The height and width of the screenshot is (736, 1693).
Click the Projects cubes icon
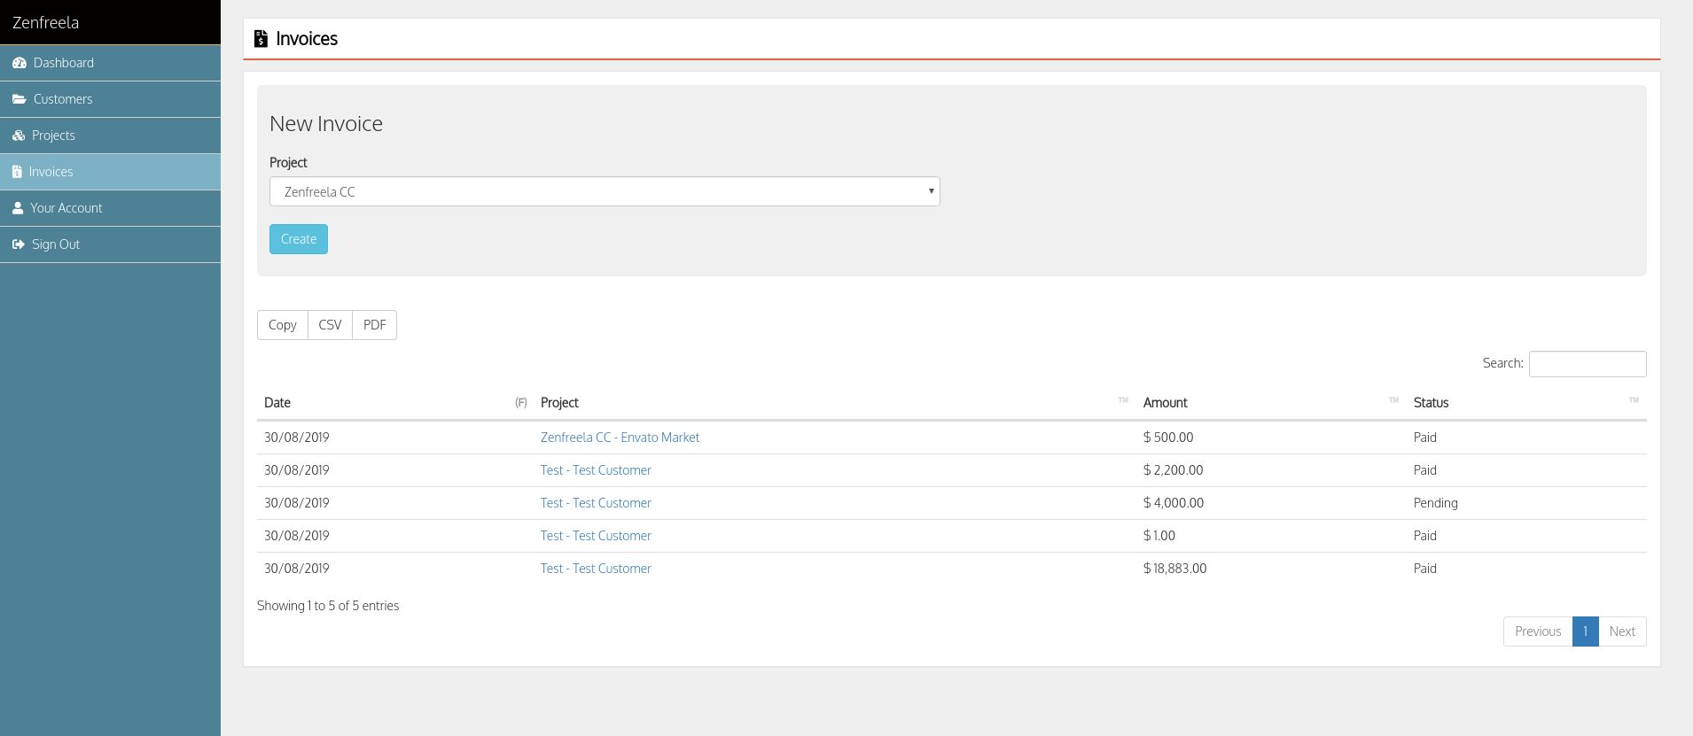(x=19, y=136)
